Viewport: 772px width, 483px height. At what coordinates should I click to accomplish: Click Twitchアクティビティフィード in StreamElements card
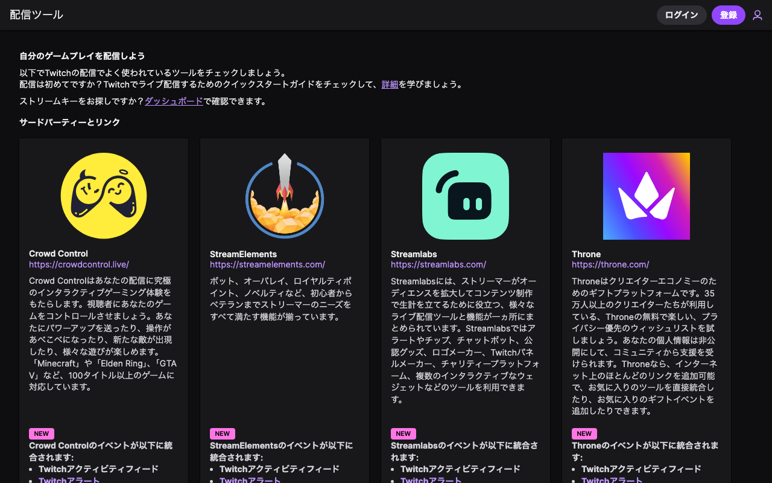(x=279, y=469)
